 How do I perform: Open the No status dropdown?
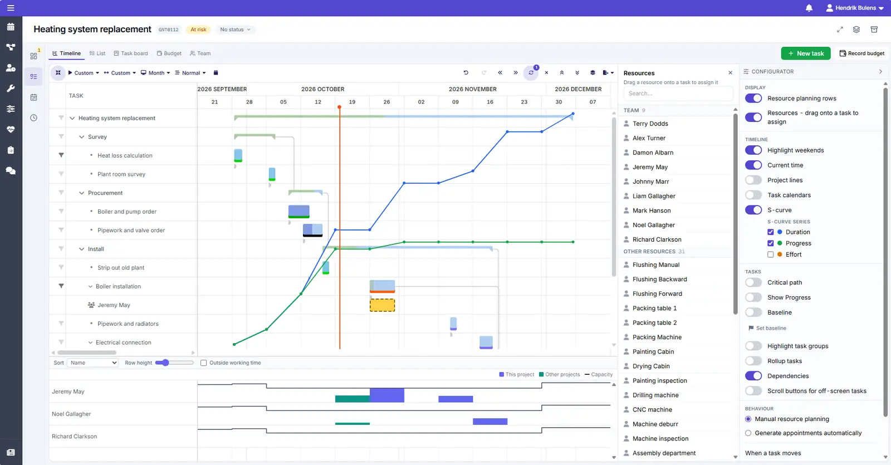(x=235, y=30)
